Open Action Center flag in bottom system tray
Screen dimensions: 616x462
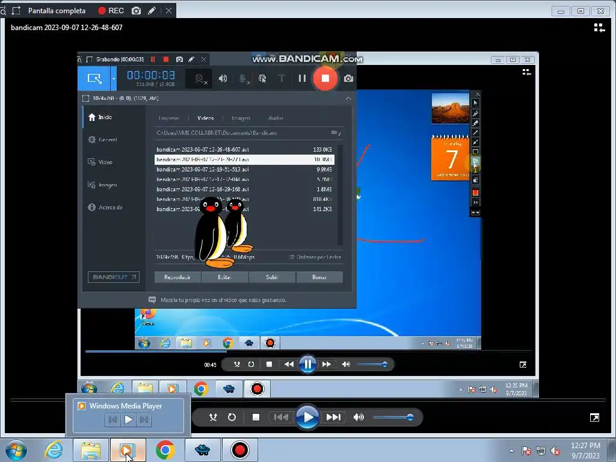[526, 451]
